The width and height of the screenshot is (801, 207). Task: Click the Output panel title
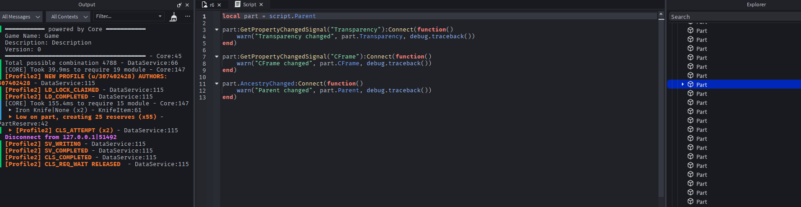(87, 4)
